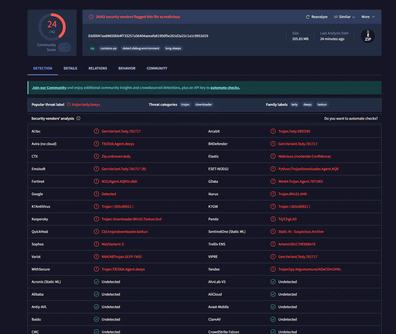The width and height of the screenshot is (396, 334).
Task: View the COMMUNITY tab
Action: tap(157, 68)
